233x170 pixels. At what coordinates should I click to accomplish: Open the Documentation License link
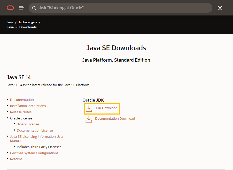(x=35, y=130)
